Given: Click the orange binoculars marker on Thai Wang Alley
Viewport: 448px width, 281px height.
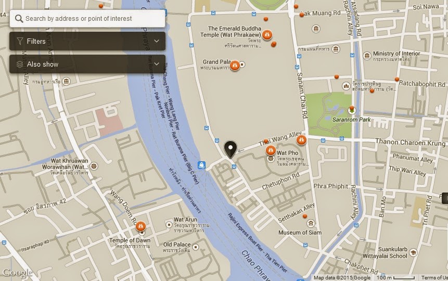Looking at the screenshot, I should point(301,140).
